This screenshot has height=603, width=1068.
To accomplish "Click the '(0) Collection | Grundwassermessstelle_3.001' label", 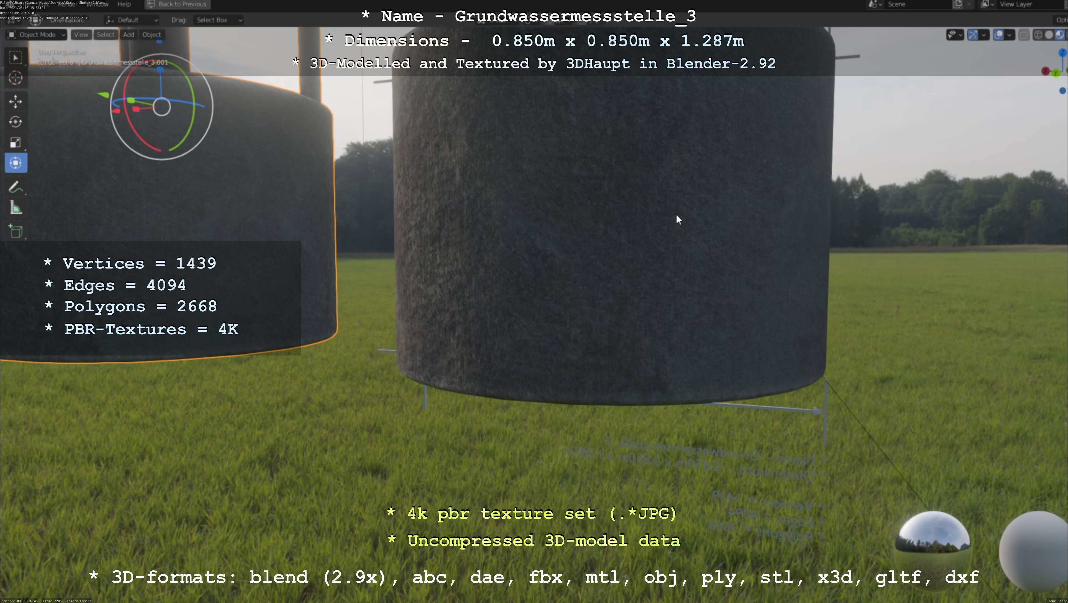I will click(103, 62).
